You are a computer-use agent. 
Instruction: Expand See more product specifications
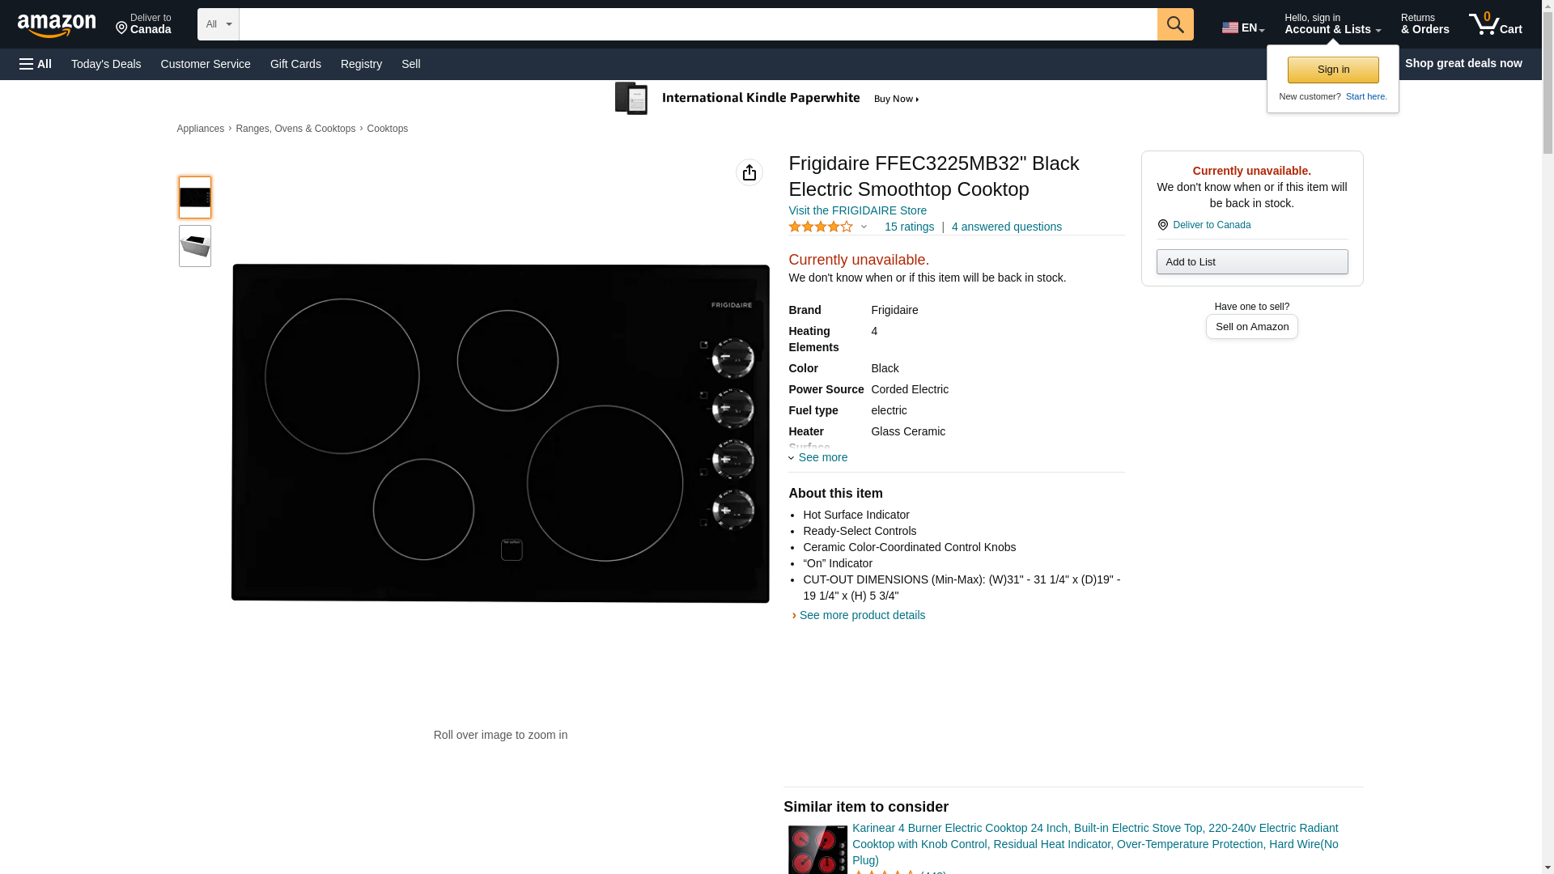pos(822,458)
